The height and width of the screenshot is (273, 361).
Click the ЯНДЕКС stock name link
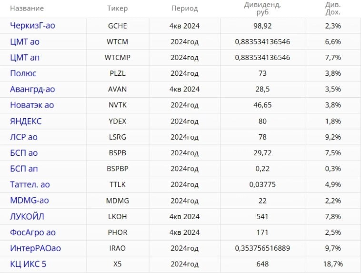[x=26, y=121]
